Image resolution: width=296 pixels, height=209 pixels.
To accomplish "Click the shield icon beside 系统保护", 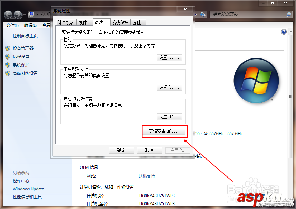I will pos(8,65).
